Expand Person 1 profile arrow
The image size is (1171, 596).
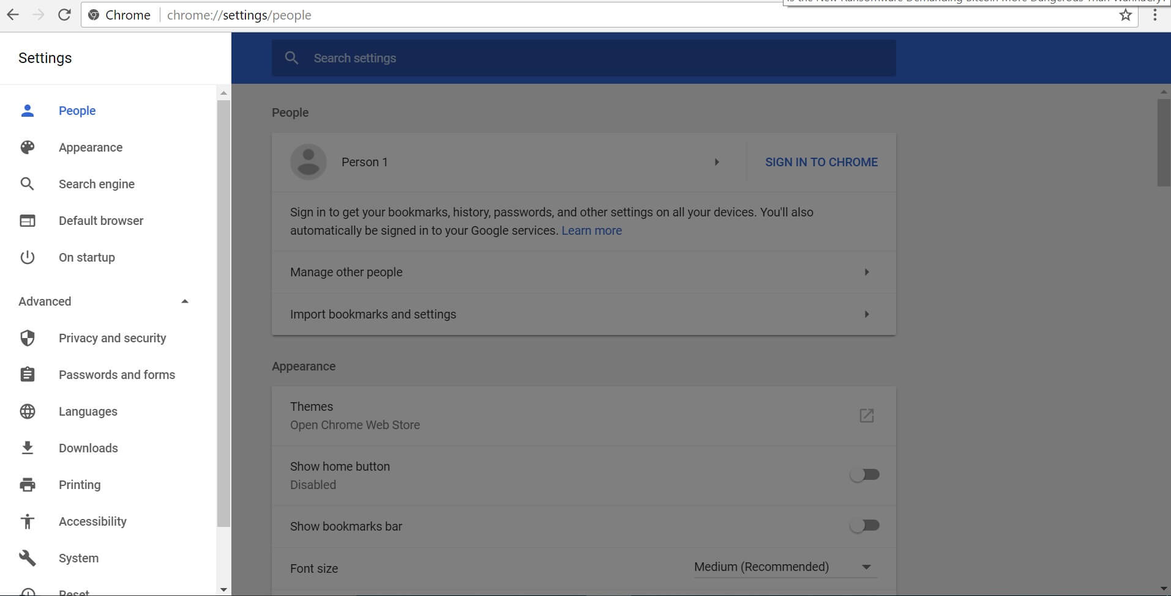717,162
